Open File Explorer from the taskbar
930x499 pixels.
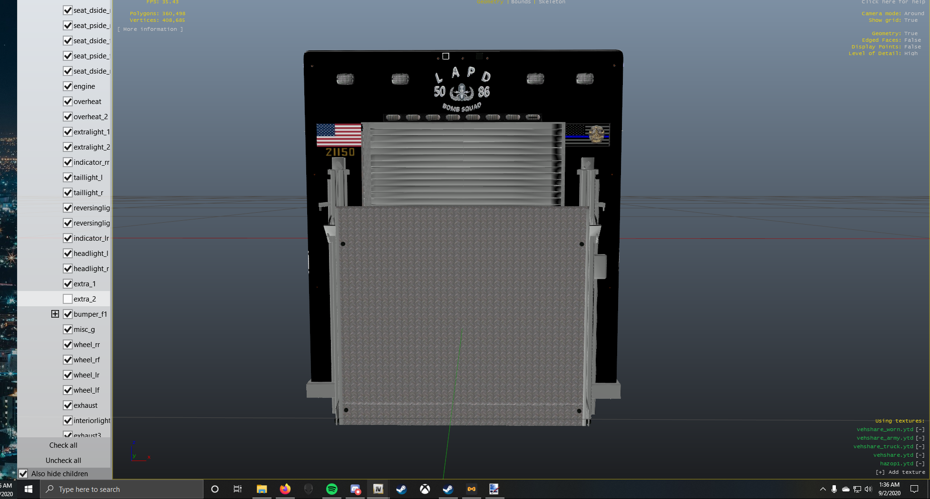[x=262, y=489]
